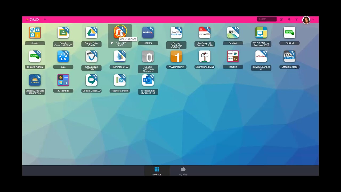Select the CVUSD page tab
The width and height of the screenshot is (341, 192).
point(33,19)
